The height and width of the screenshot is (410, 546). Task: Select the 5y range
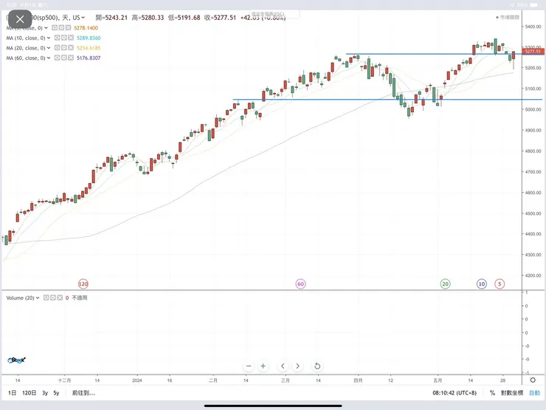(56, 393)
